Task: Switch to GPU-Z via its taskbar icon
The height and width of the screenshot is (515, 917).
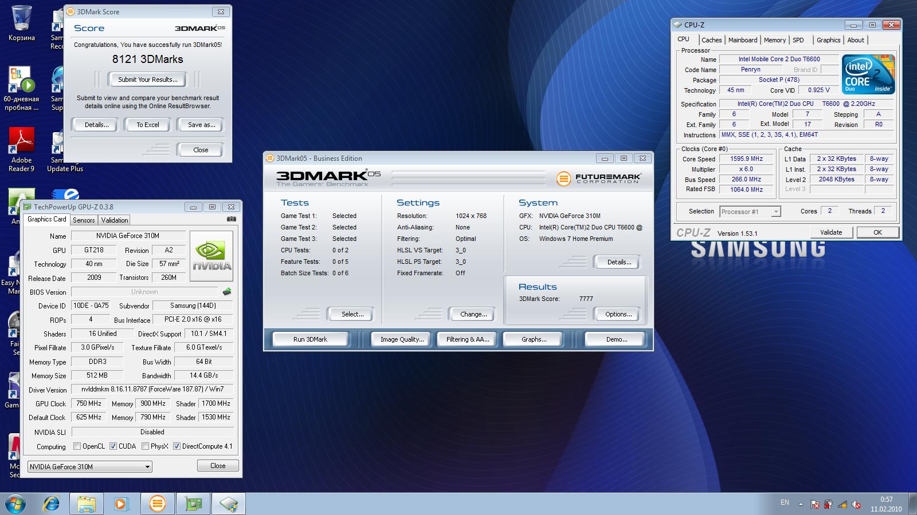Action: click(x=193, y=504)
